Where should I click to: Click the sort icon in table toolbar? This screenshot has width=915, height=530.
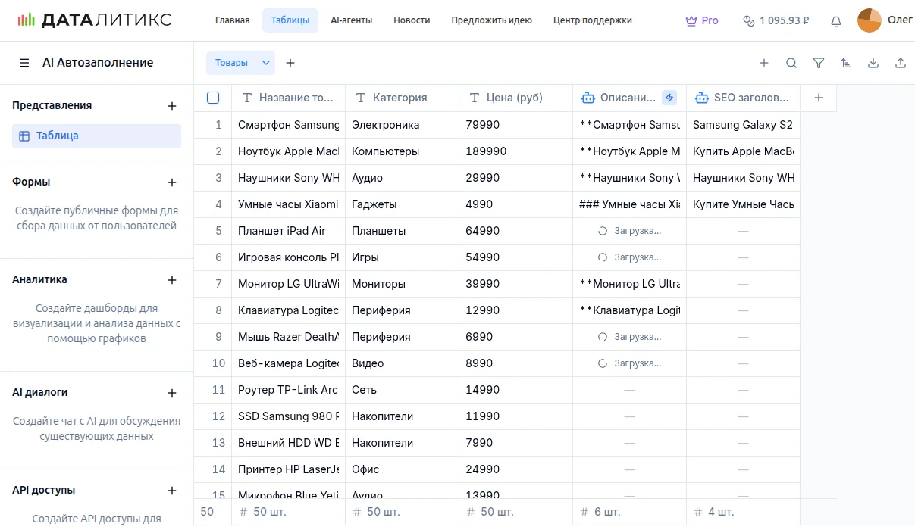point(846,64)
